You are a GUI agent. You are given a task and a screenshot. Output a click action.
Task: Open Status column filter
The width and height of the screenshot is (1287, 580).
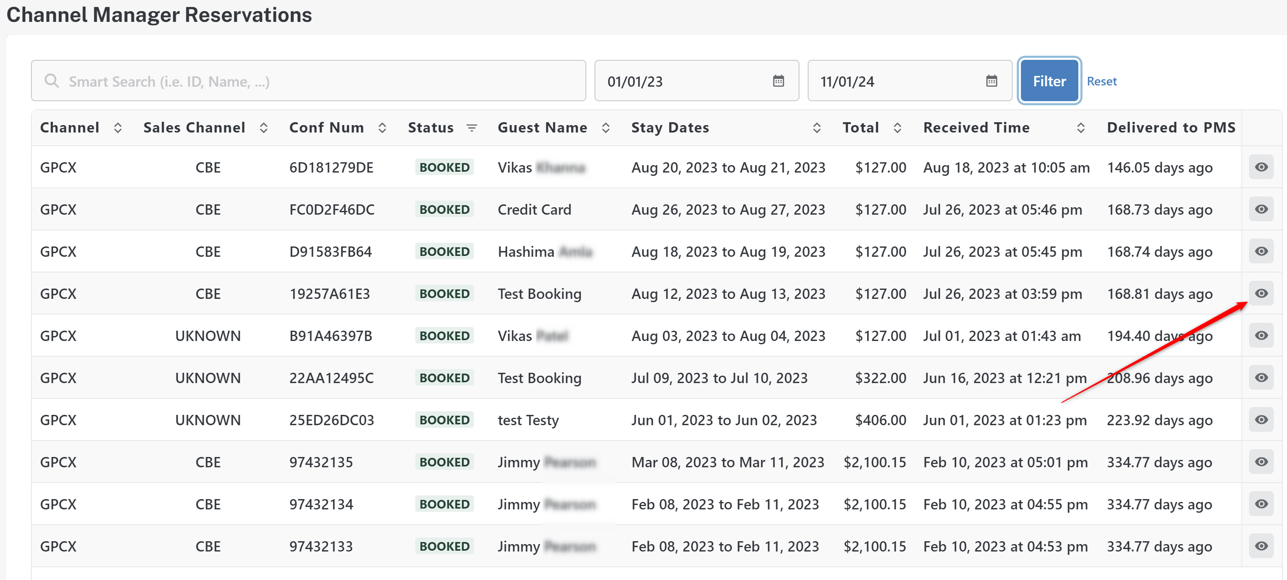[x=471, y=128]
